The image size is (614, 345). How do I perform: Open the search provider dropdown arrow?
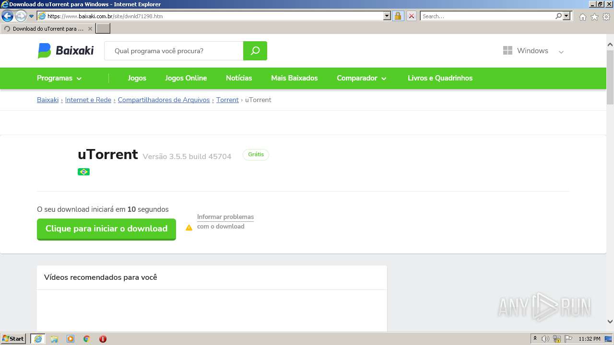point(567,16)
